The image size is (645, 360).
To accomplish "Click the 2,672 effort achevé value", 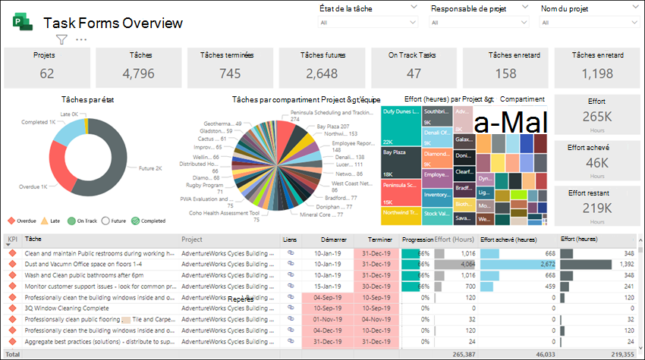I will (x=548, y=264).
